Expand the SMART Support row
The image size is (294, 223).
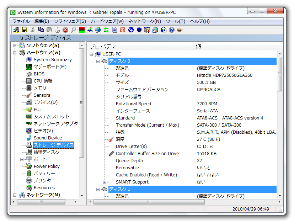click(105, 182)
